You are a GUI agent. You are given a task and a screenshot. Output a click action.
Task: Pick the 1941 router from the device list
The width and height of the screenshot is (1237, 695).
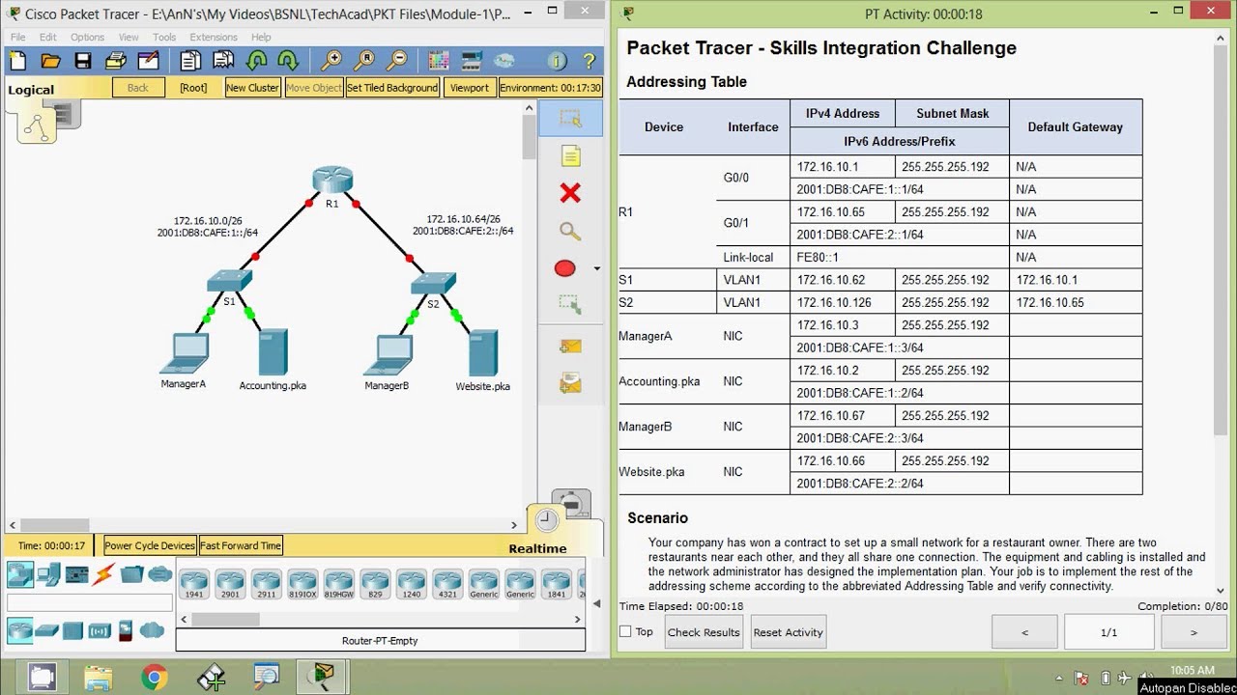194,584
